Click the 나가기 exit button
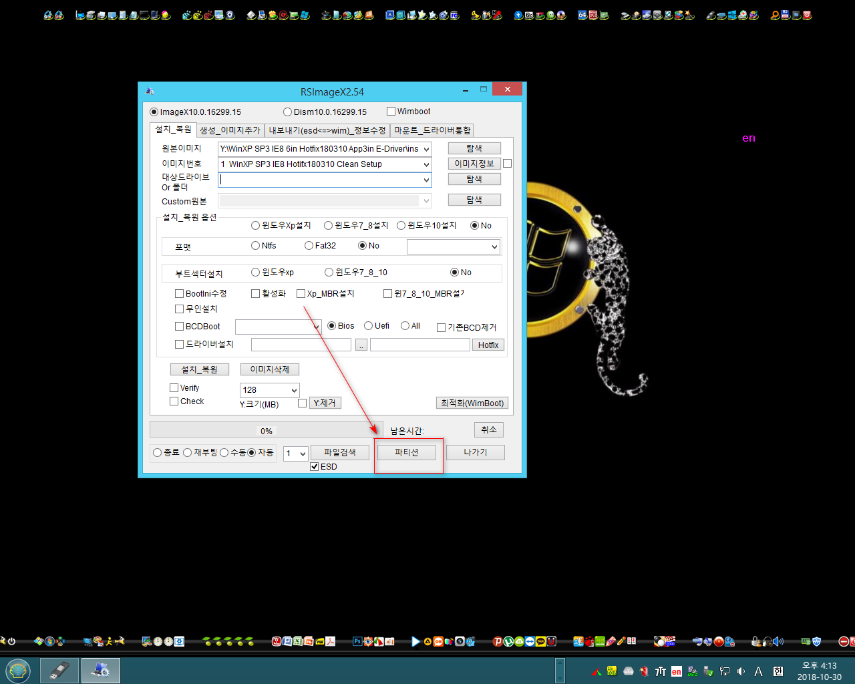This screenshot has width=855, height=684. (475, 452)
